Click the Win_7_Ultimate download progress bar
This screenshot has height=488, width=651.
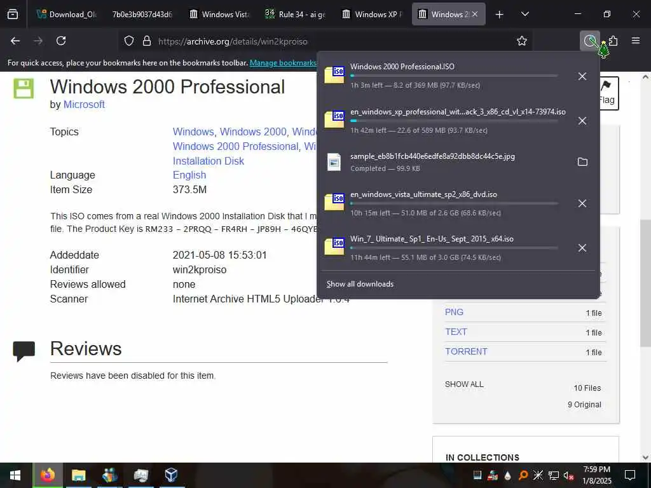(454, 248)
